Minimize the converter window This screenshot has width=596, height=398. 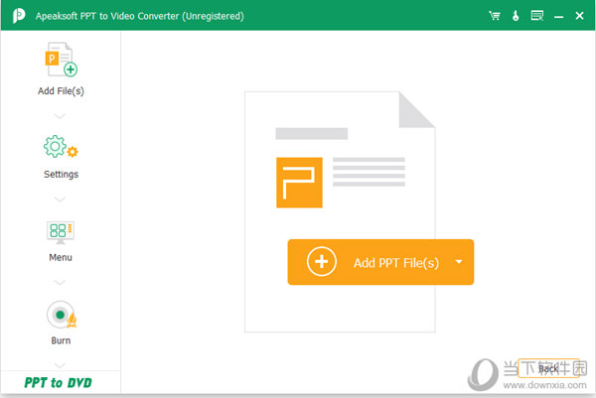pos(558,17)
